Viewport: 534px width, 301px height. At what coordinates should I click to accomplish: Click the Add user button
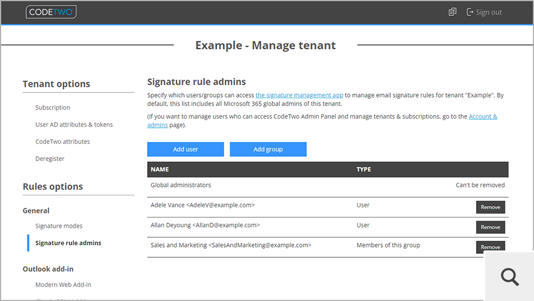click(x=186, y=149)
